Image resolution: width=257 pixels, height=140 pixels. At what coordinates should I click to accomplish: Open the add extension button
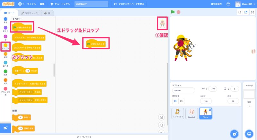[x=5, y=128]
